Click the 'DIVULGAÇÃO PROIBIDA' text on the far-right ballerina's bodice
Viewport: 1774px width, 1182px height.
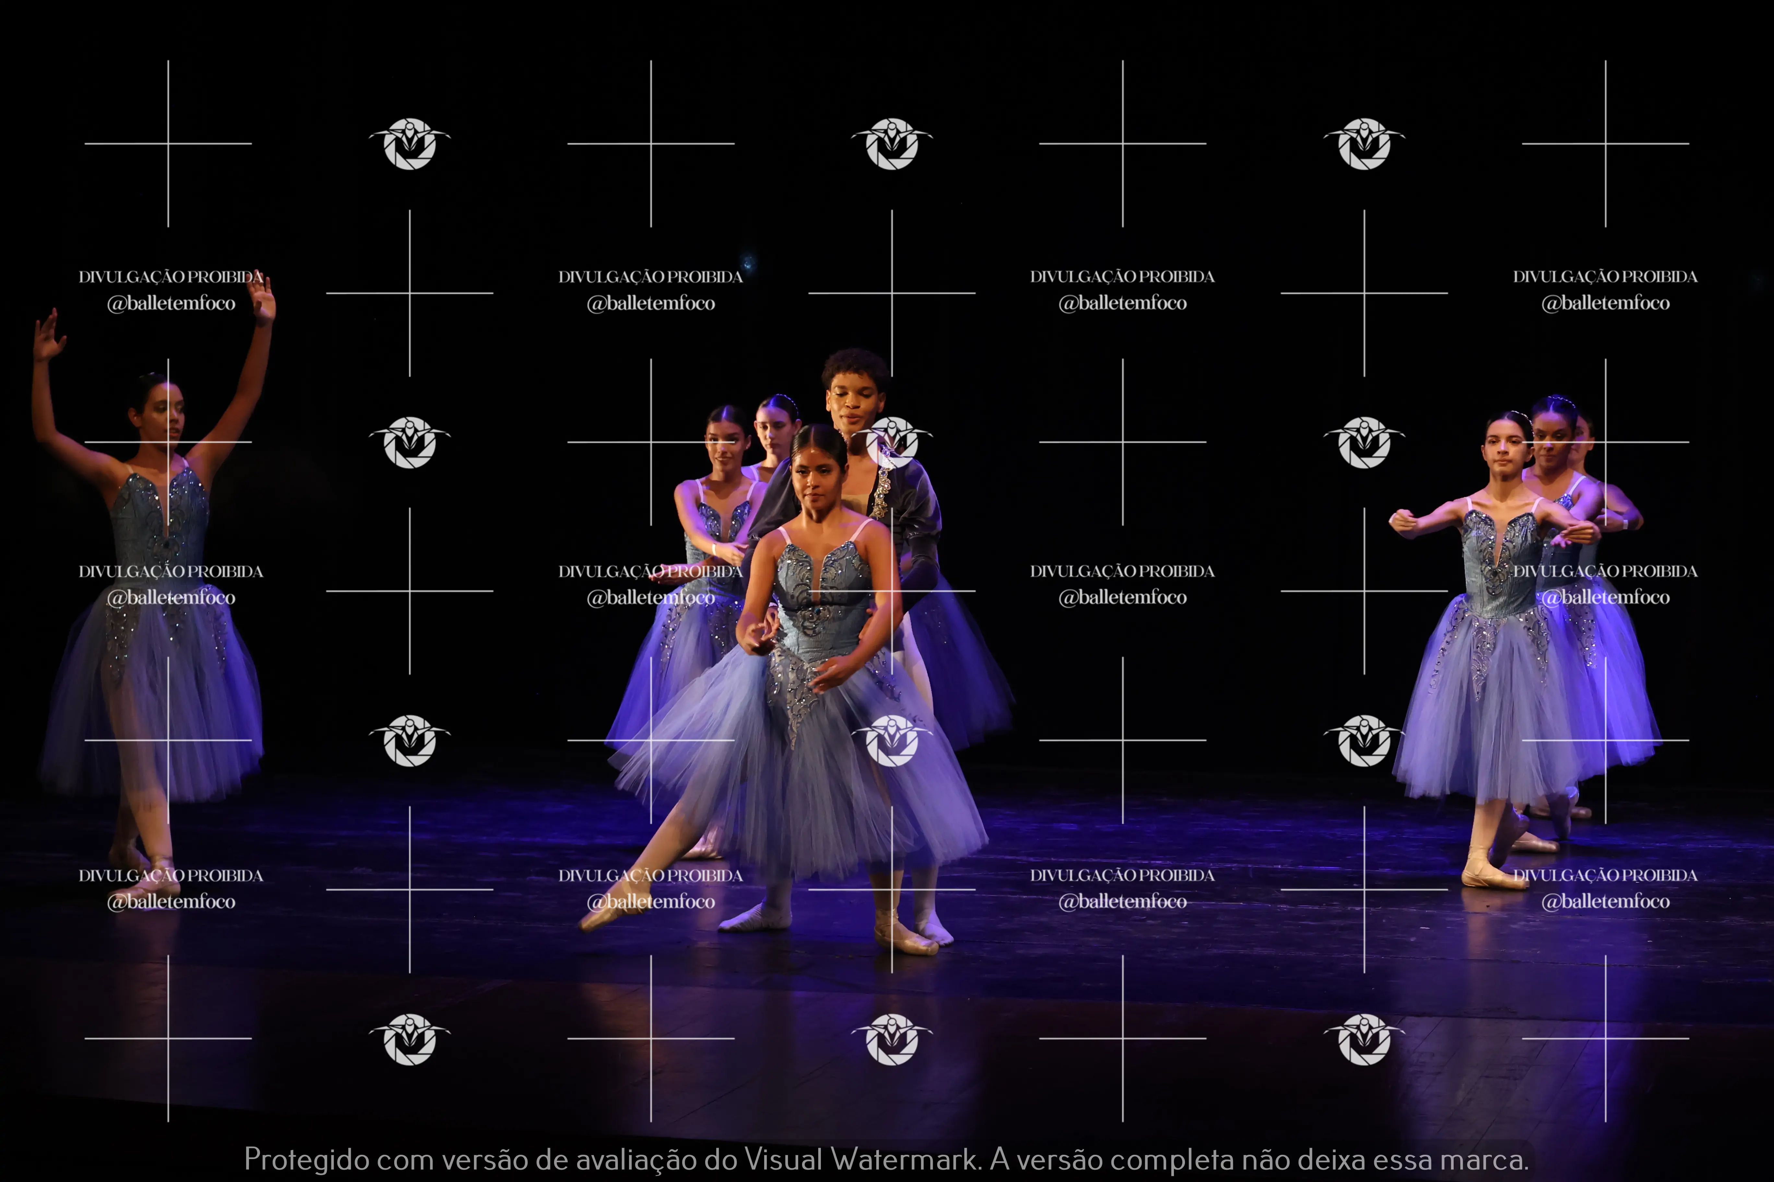point(1605,572)
